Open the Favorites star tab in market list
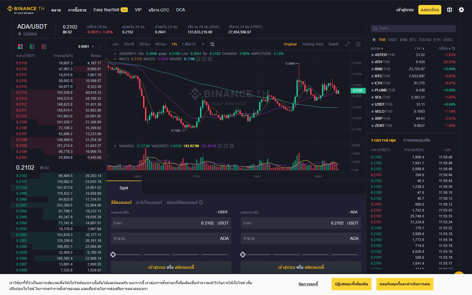This screenshot has height=295, width=472. point(374,40)
